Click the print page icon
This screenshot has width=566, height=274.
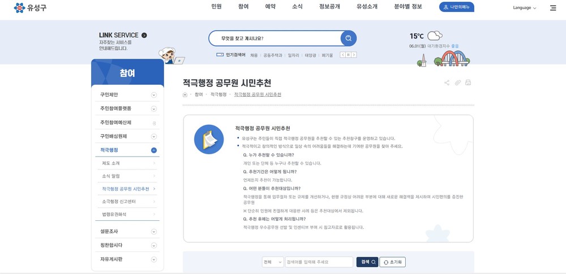468,82
